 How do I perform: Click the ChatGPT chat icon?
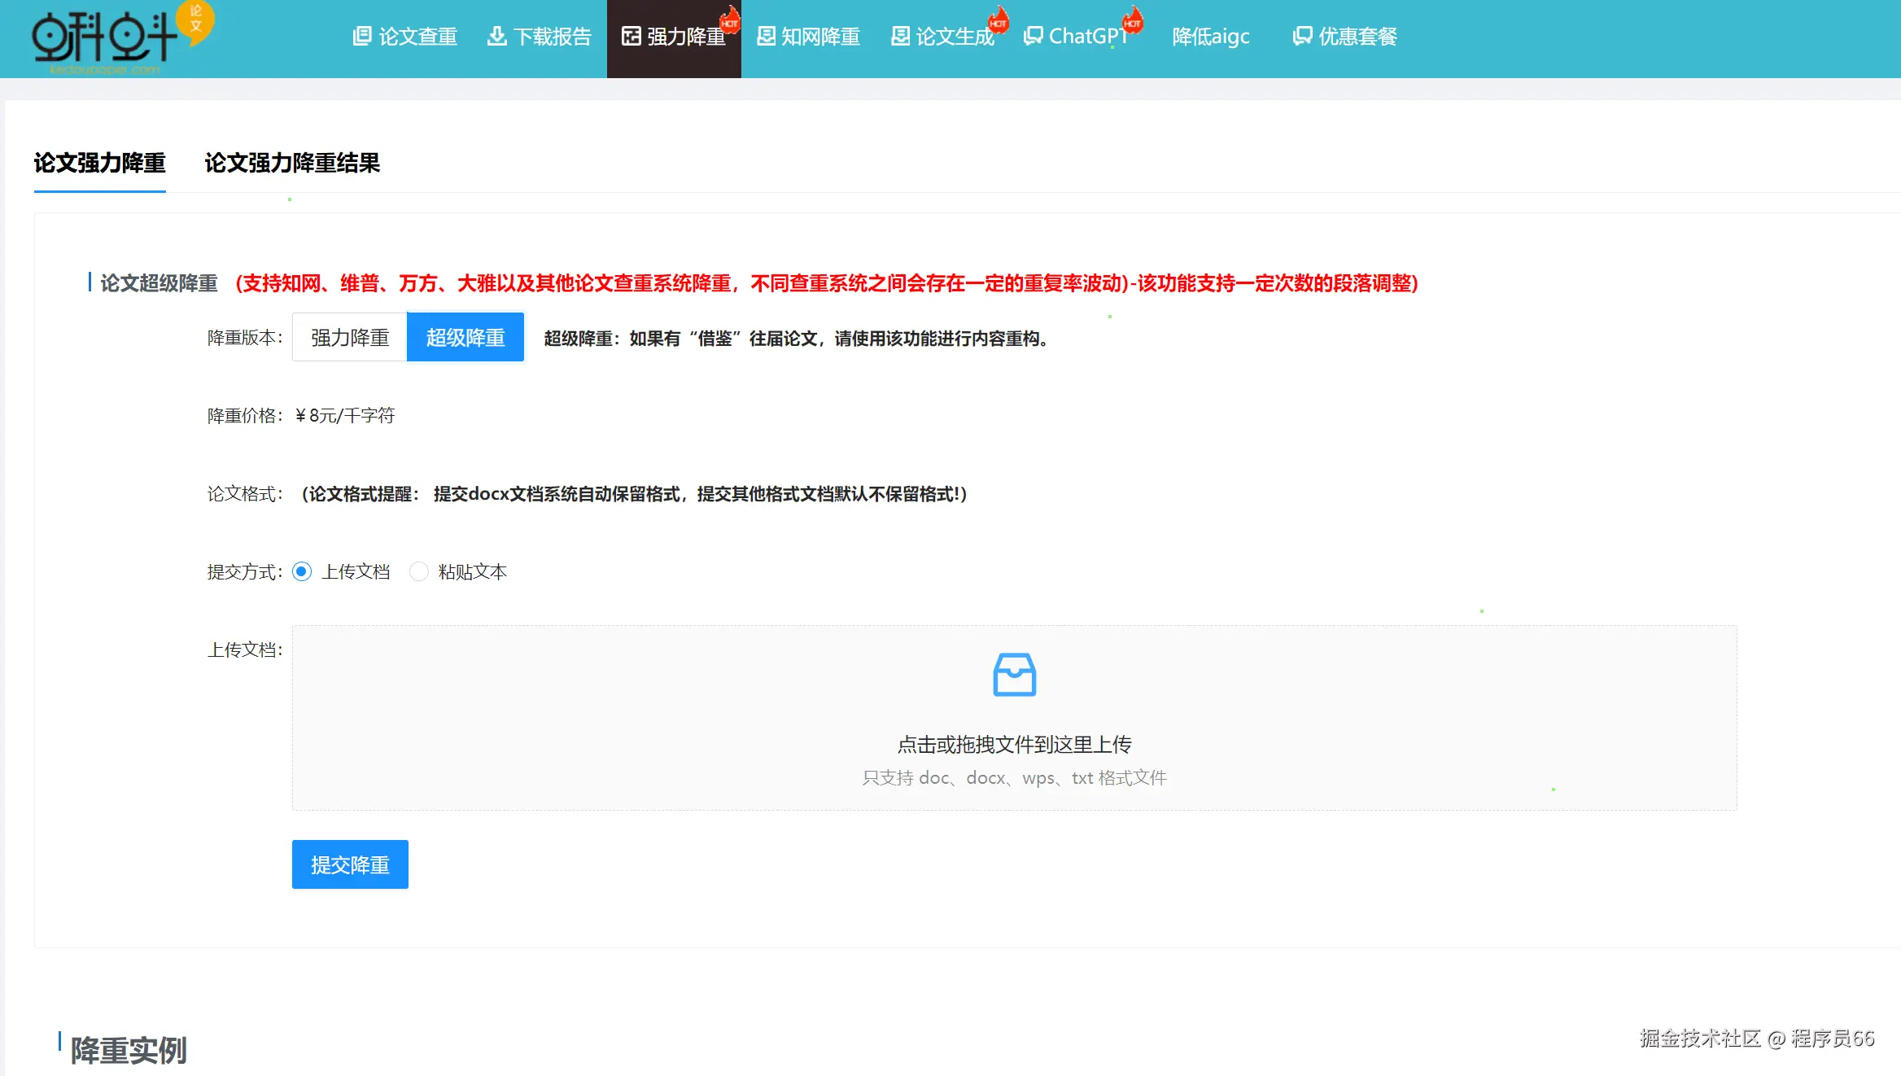pos(1033,36)
